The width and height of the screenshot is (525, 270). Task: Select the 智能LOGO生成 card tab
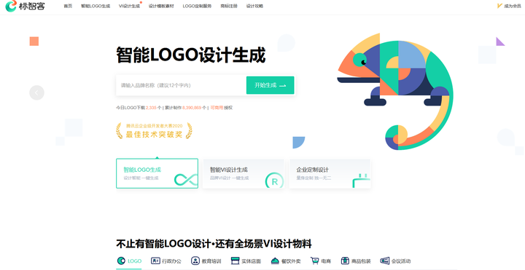tap(157, 173)
